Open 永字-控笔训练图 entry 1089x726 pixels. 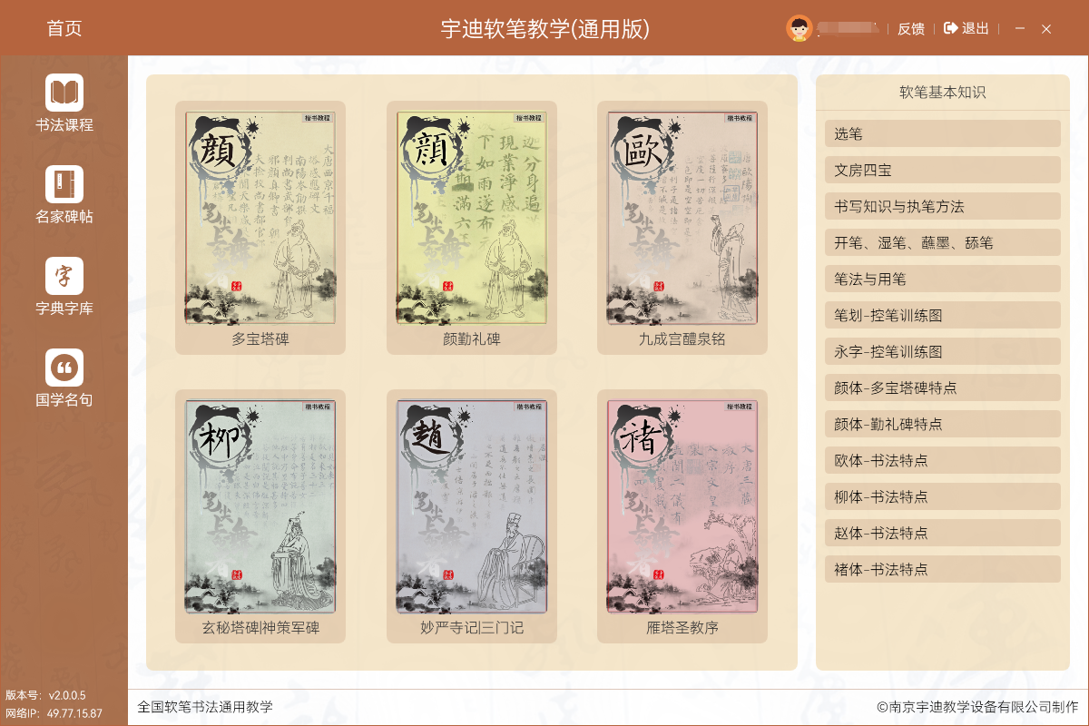942,351
